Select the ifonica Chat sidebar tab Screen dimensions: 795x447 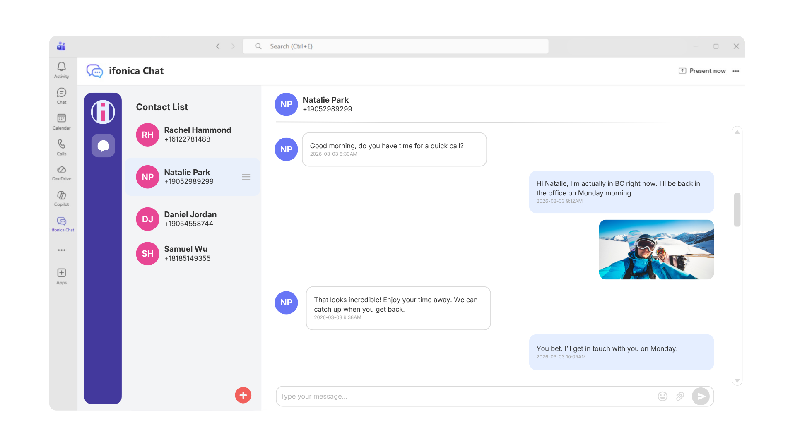click(x=61, y=224)
